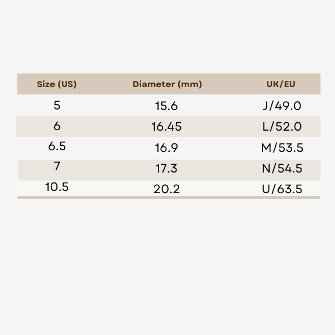Viewport: 335px width, 335px height.
Task: Select the J/49.0 UK/EU value
Action: click(x=282, y=106)
